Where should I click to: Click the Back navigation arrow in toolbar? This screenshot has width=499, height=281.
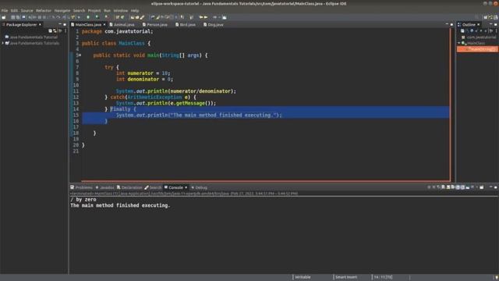(x=201, y=17)
